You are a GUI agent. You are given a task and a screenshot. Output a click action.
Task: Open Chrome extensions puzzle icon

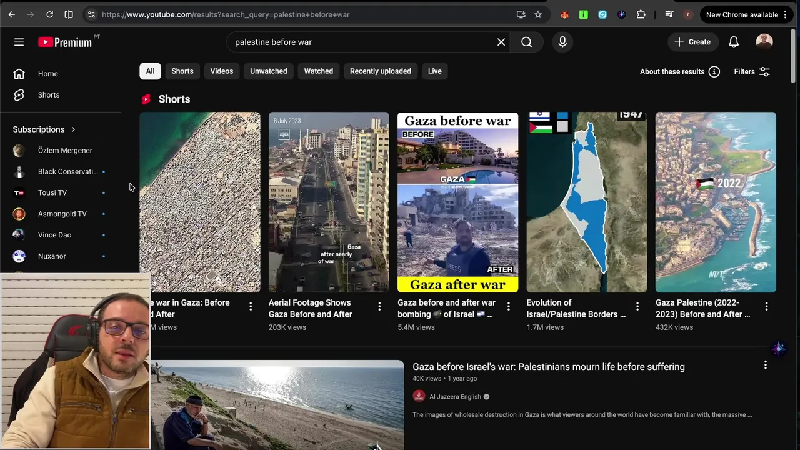pyautogui.click(x=641, y=14)
